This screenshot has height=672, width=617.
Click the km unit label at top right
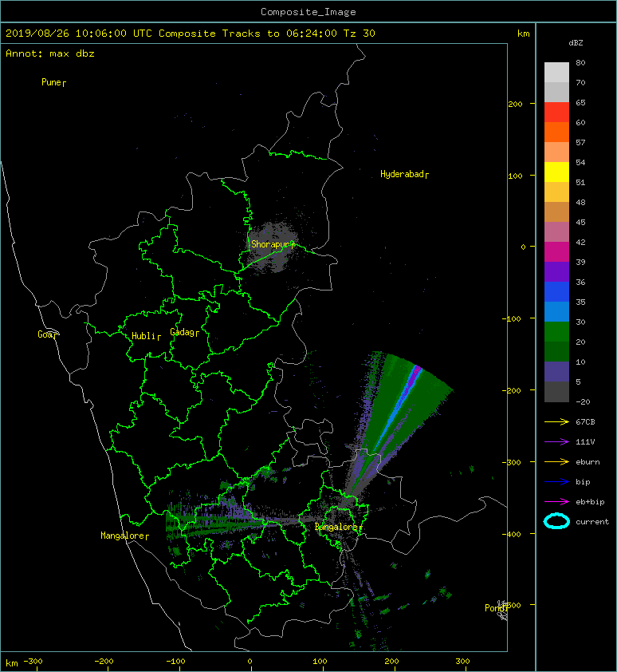(x=523, y=34)
